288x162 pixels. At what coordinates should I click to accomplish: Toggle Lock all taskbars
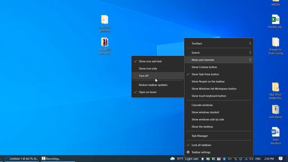click(219, 145)
